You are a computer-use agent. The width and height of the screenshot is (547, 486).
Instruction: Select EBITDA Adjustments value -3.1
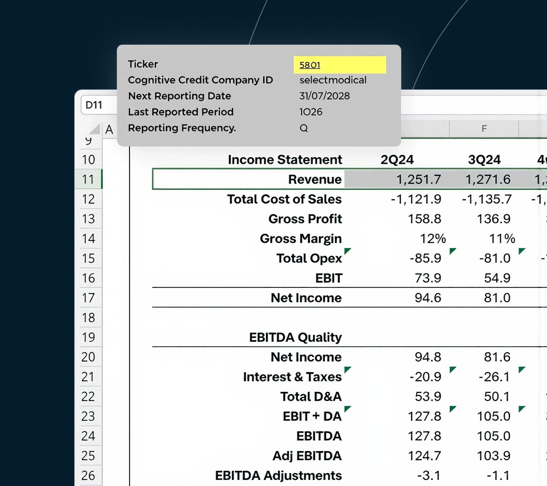click(x=429, y=475)
